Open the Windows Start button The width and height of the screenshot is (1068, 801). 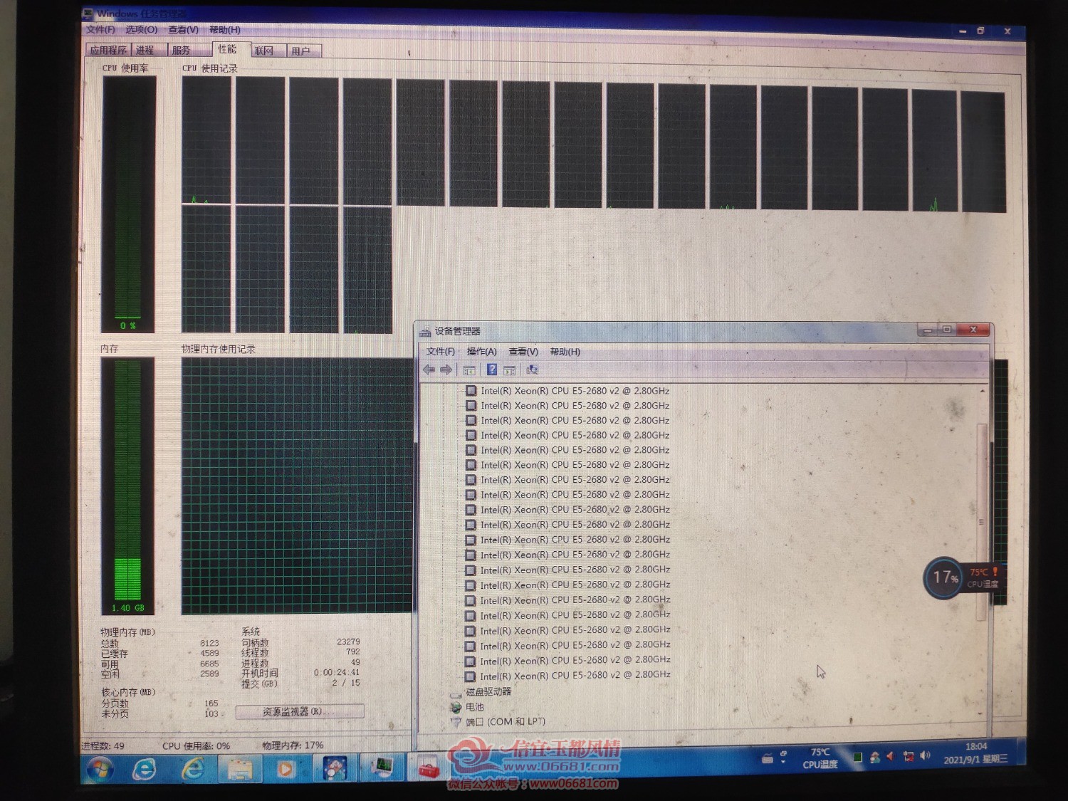(x=100, y=770)
